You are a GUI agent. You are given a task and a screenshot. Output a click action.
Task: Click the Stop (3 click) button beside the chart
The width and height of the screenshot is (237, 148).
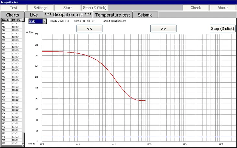[x=223, y=28]
